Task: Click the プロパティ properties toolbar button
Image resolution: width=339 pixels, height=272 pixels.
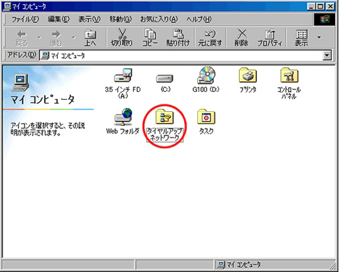Action: coord(269,38)
